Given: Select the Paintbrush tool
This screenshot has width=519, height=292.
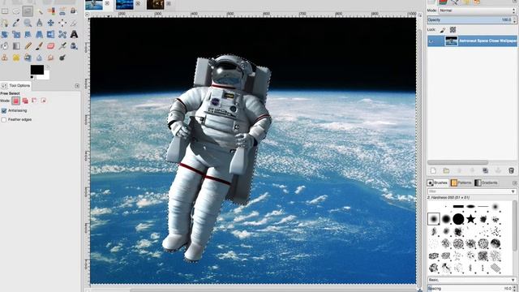Looking at the screenshot, I should click(40, 46).
